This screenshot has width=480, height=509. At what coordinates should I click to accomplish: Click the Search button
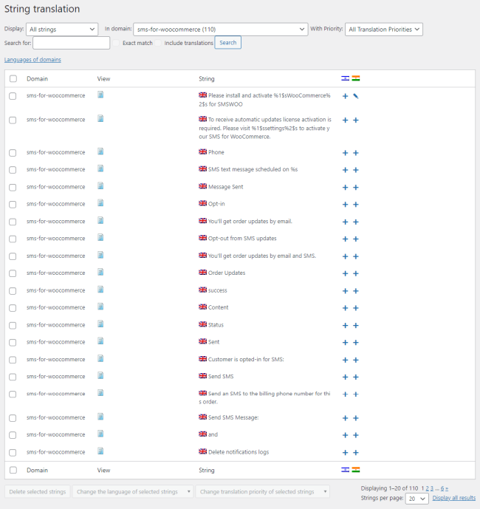click(228, 43)
